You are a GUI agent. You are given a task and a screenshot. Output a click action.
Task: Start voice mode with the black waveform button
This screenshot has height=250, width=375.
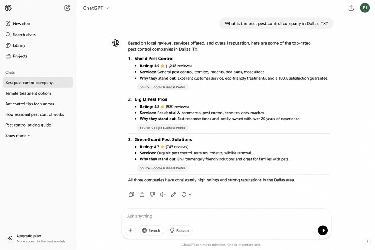322,230
